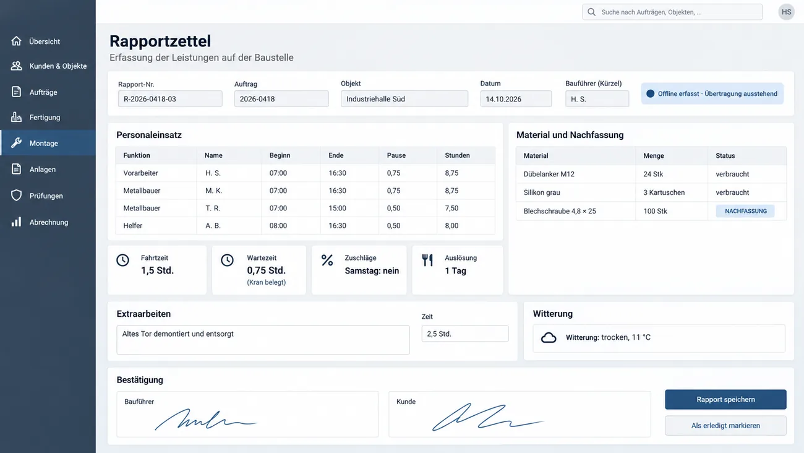This screenshot has height=453, width=804.
Task: Click the 100 Stk quantity
Action: [655, 211]
